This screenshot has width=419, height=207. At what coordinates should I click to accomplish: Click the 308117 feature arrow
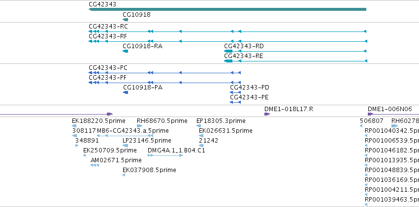(74, 136)
